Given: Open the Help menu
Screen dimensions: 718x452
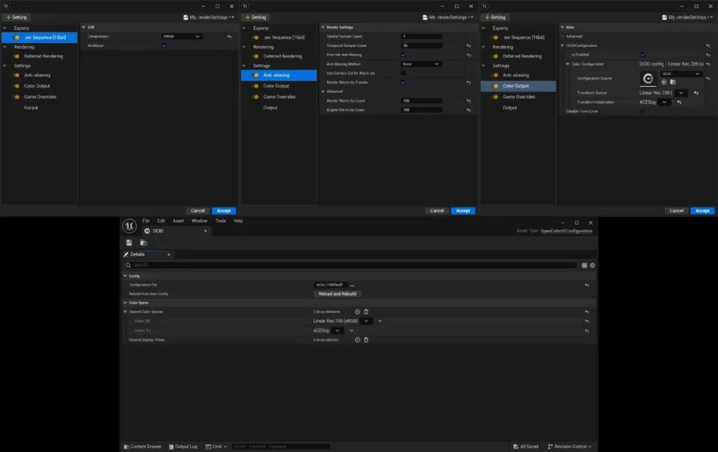Looking at the screenshot, I should tap(238, 221).
